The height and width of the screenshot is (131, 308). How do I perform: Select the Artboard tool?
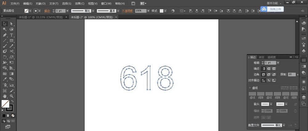tap(5, 91)
